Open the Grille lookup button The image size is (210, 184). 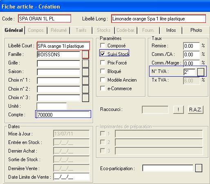click(85, 63)
